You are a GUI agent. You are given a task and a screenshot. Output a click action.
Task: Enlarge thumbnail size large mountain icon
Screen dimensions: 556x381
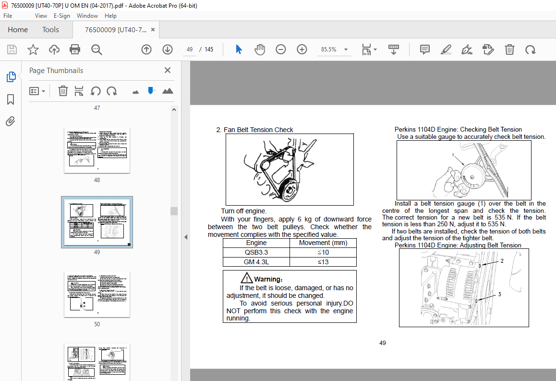tap(168, 91)
